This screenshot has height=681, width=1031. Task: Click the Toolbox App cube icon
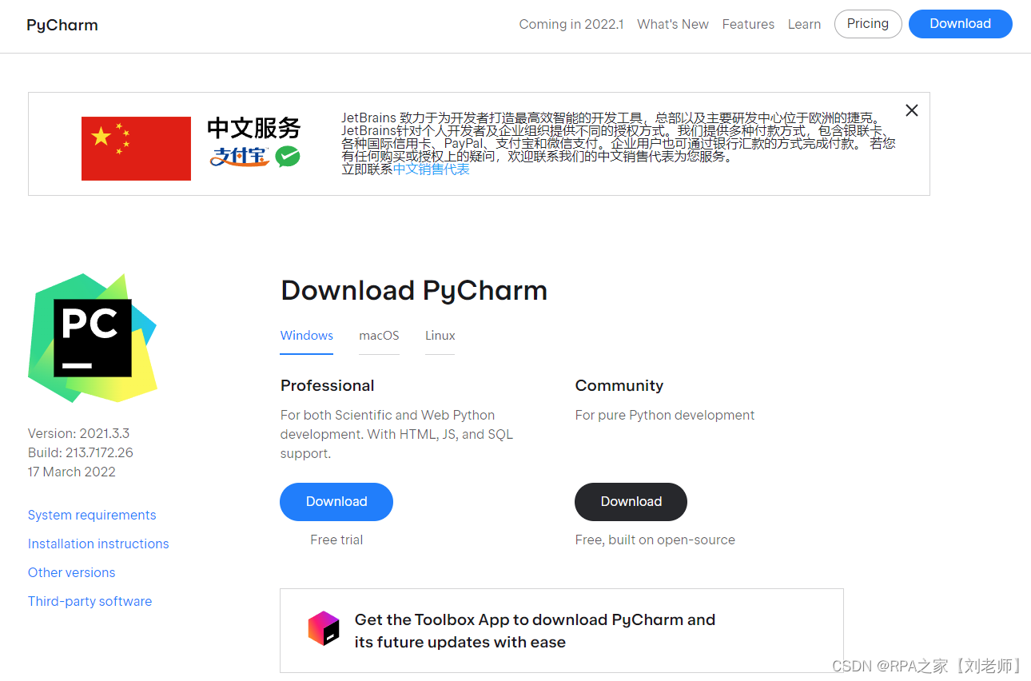click(x=324, y=628)
